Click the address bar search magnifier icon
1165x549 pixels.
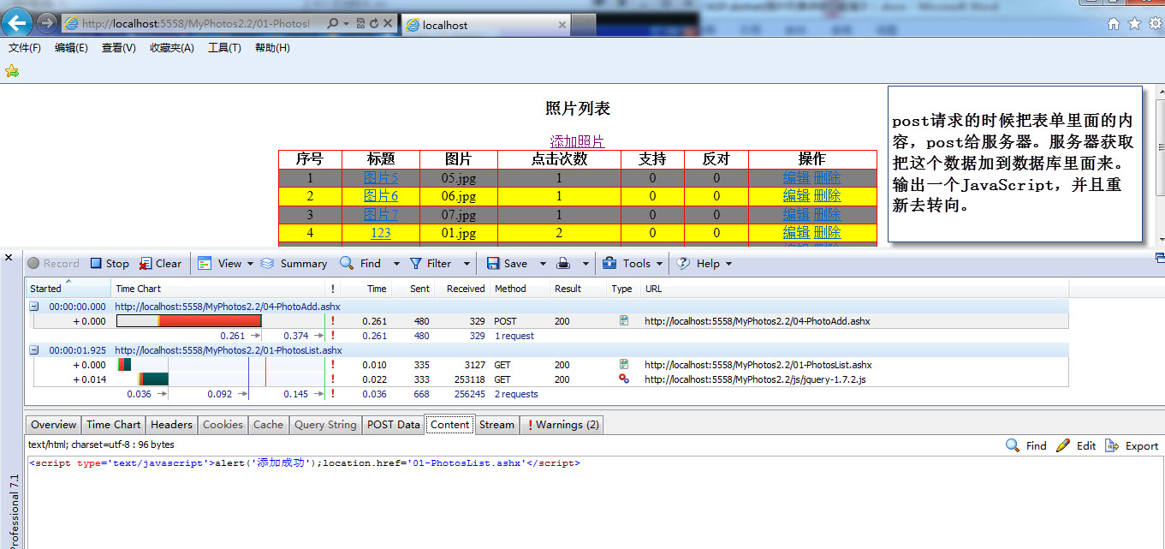[332, 24]
